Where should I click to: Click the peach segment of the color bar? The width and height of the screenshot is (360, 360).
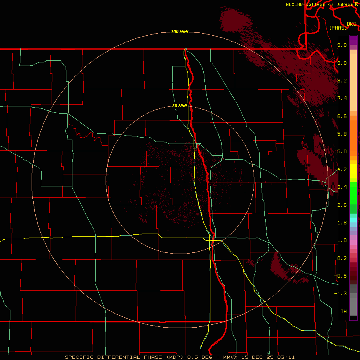click(353, 82)
